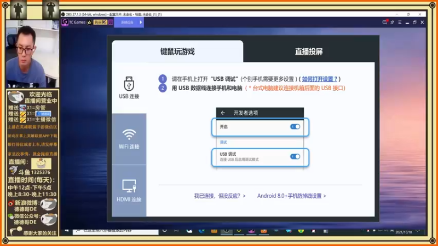Expand the arrow next to 连接设备

coord(141,22)
